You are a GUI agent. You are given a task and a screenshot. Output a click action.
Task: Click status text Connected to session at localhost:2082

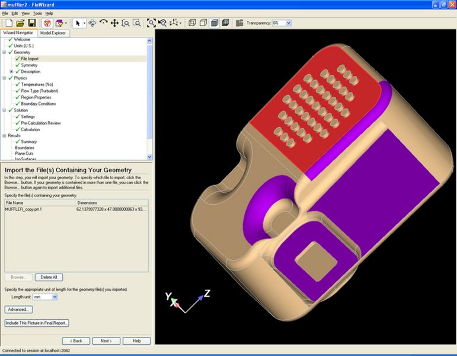pos(36,351)
